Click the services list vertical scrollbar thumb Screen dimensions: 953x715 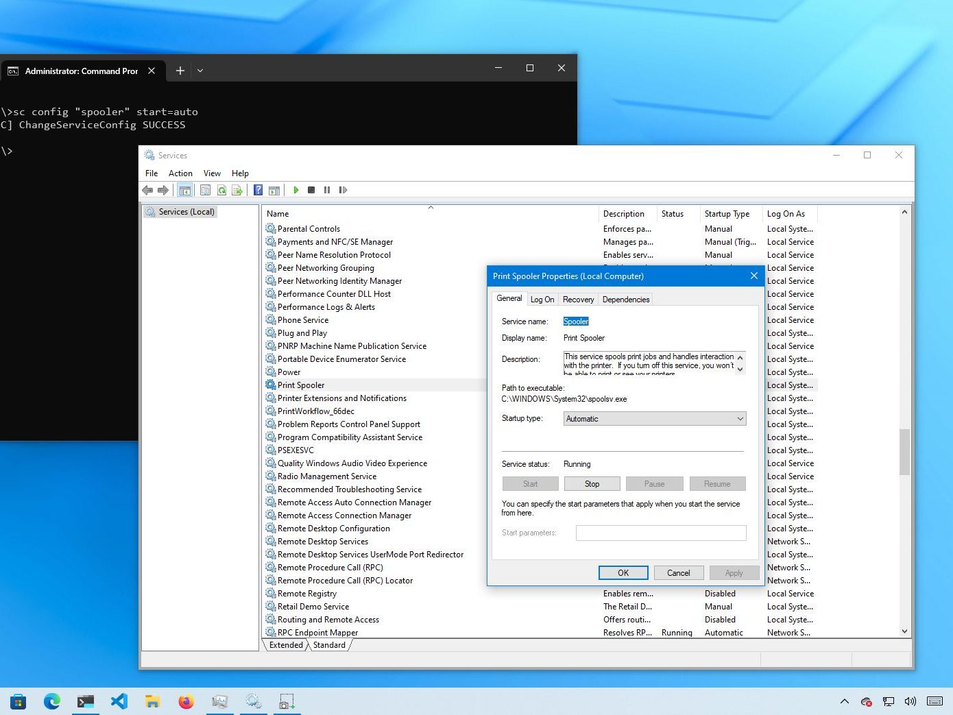tap(904, 451)
